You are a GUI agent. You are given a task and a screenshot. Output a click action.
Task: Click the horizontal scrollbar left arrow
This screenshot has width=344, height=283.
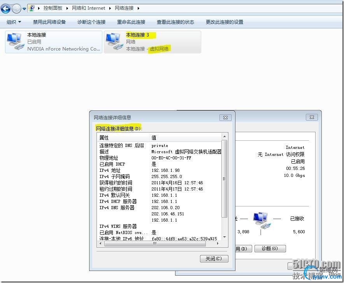pyautogui.click(x=100, y=243)
